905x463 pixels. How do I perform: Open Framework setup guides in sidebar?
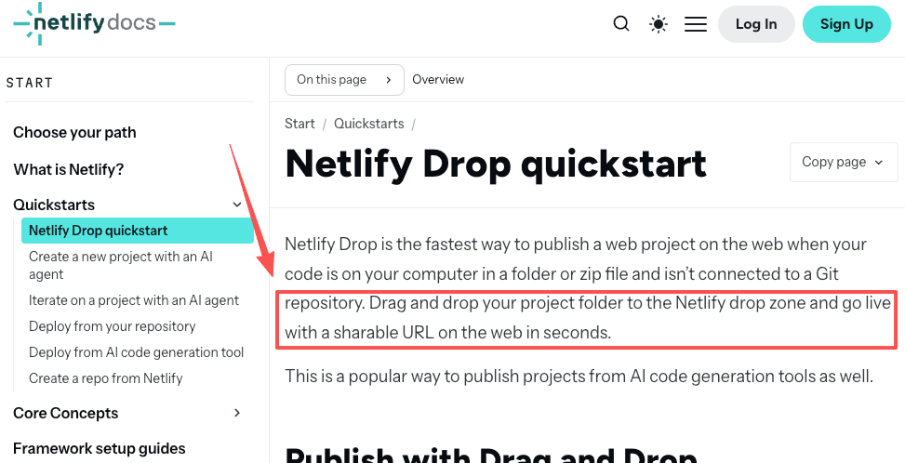click(x=100, y=448)
